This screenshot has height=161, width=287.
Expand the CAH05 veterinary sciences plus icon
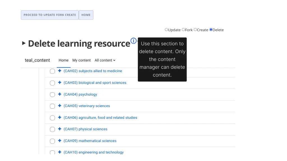(59, 105)
